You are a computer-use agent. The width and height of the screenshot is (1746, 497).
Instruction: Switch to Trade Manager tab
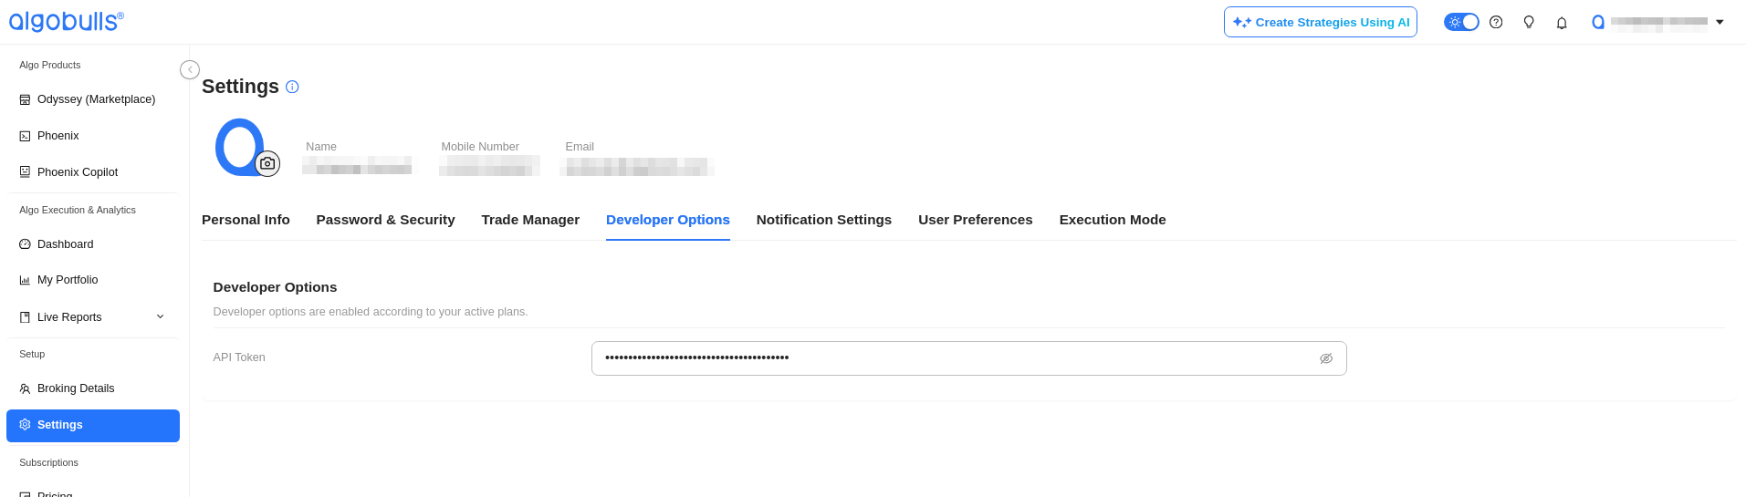tap(530, 220)
